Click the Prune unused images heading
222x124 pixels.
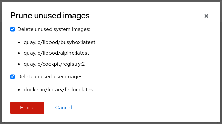pos(50,16)
